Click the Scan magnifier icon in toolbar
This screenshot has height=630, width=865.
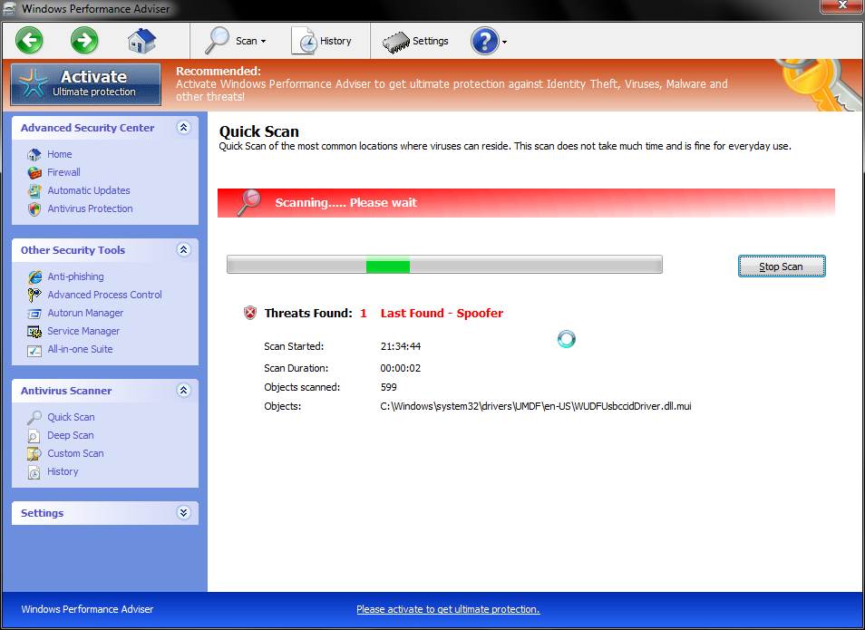tap(217, 40)
